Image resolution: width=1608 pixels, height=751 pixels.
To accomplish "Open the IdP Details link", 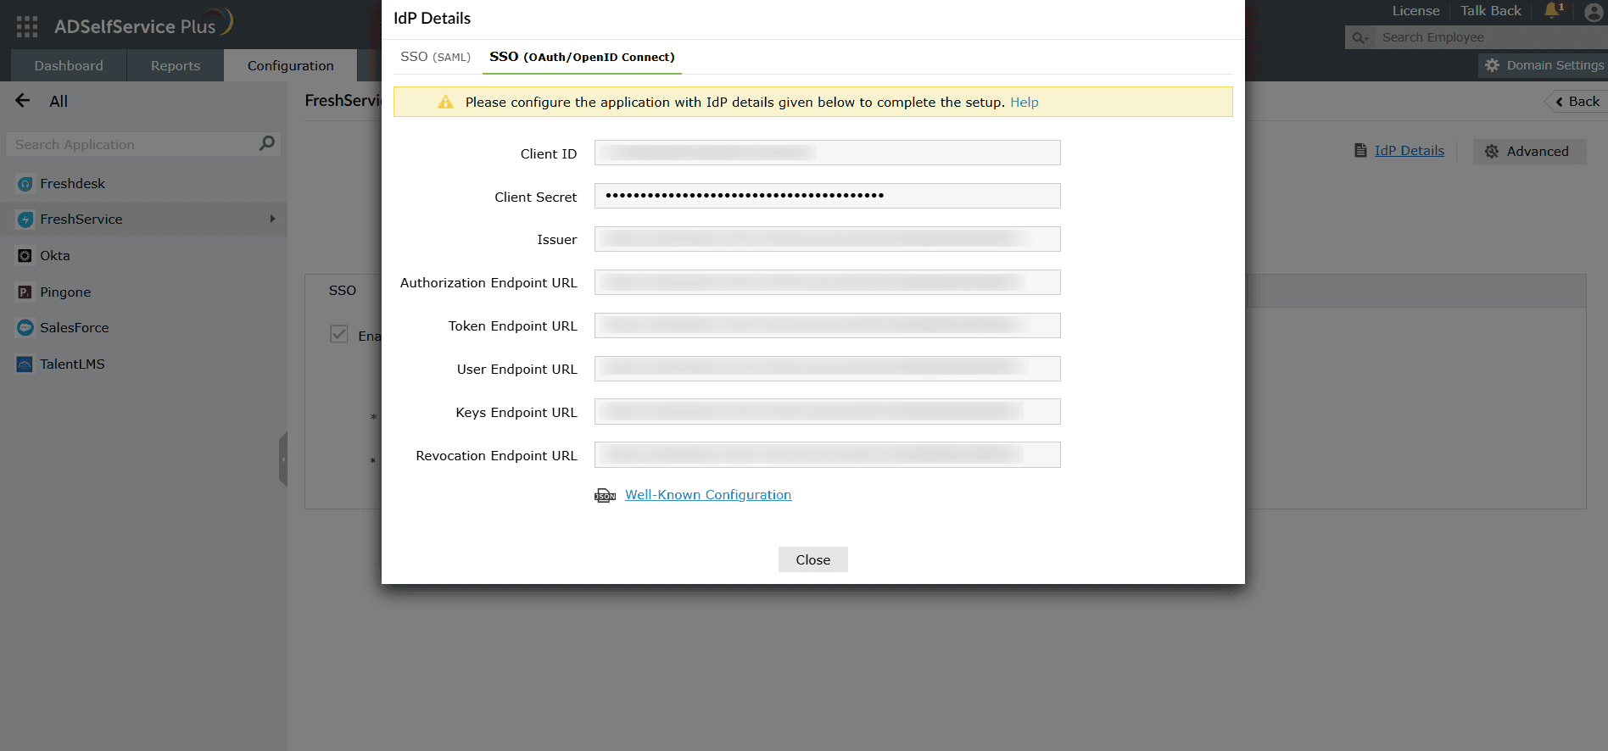I will tap(1410, 150).
